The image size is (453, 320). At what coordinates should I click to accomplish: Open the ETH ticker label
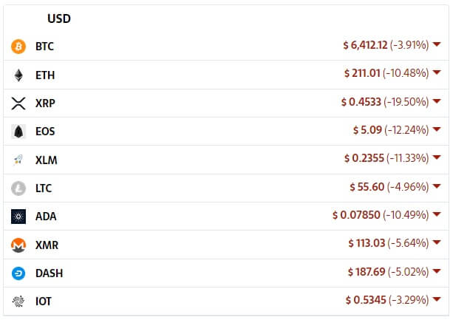click(x=45, y=75)
